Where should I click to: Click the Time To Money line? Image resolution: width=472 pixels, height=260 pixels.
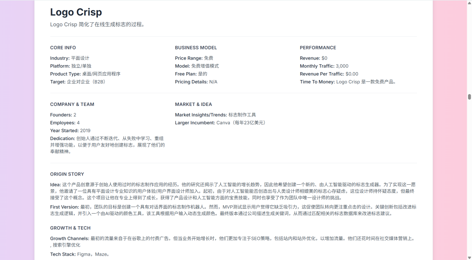click(x=348, y=82)
